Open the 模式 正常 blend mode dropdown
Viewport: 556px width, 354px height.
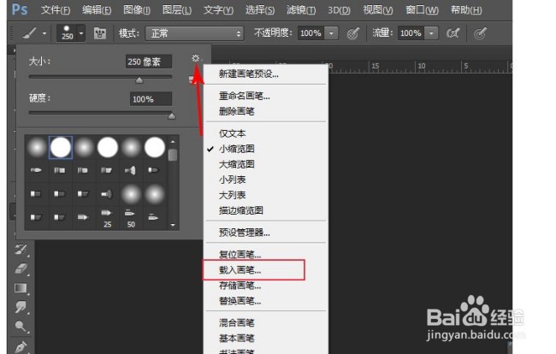(194, 33)
